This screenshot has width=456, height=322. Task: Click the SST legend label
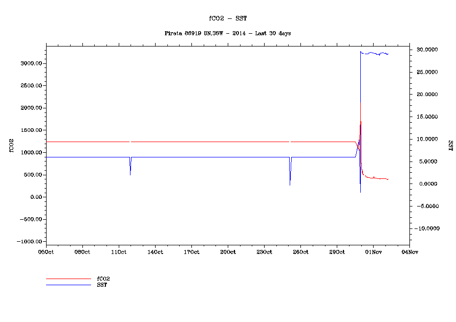[x=102, y=285]
